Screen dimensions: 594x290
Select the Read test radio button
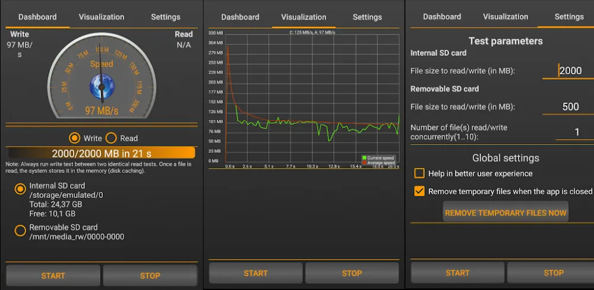tap(111, 138)
